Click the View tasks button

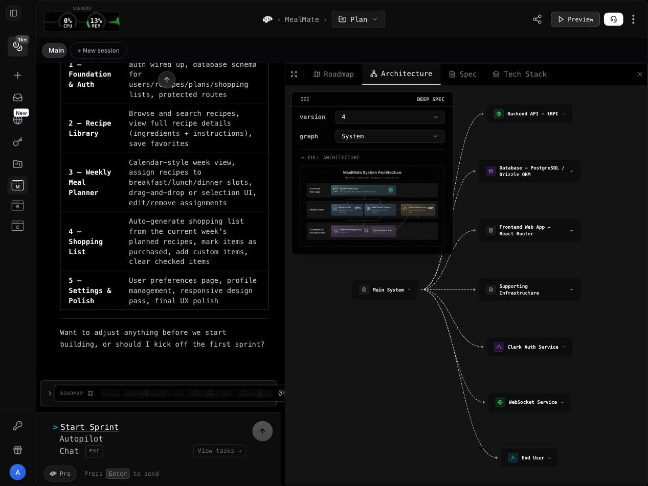point(219,451)
